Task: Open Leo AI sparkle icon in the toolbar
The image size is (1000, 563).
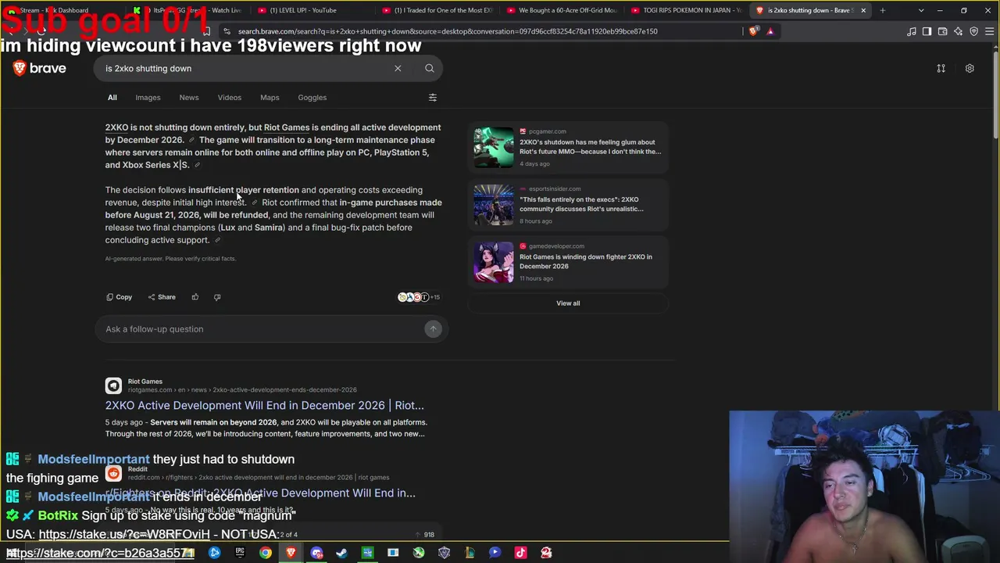Action: click(x=959, y=31)
